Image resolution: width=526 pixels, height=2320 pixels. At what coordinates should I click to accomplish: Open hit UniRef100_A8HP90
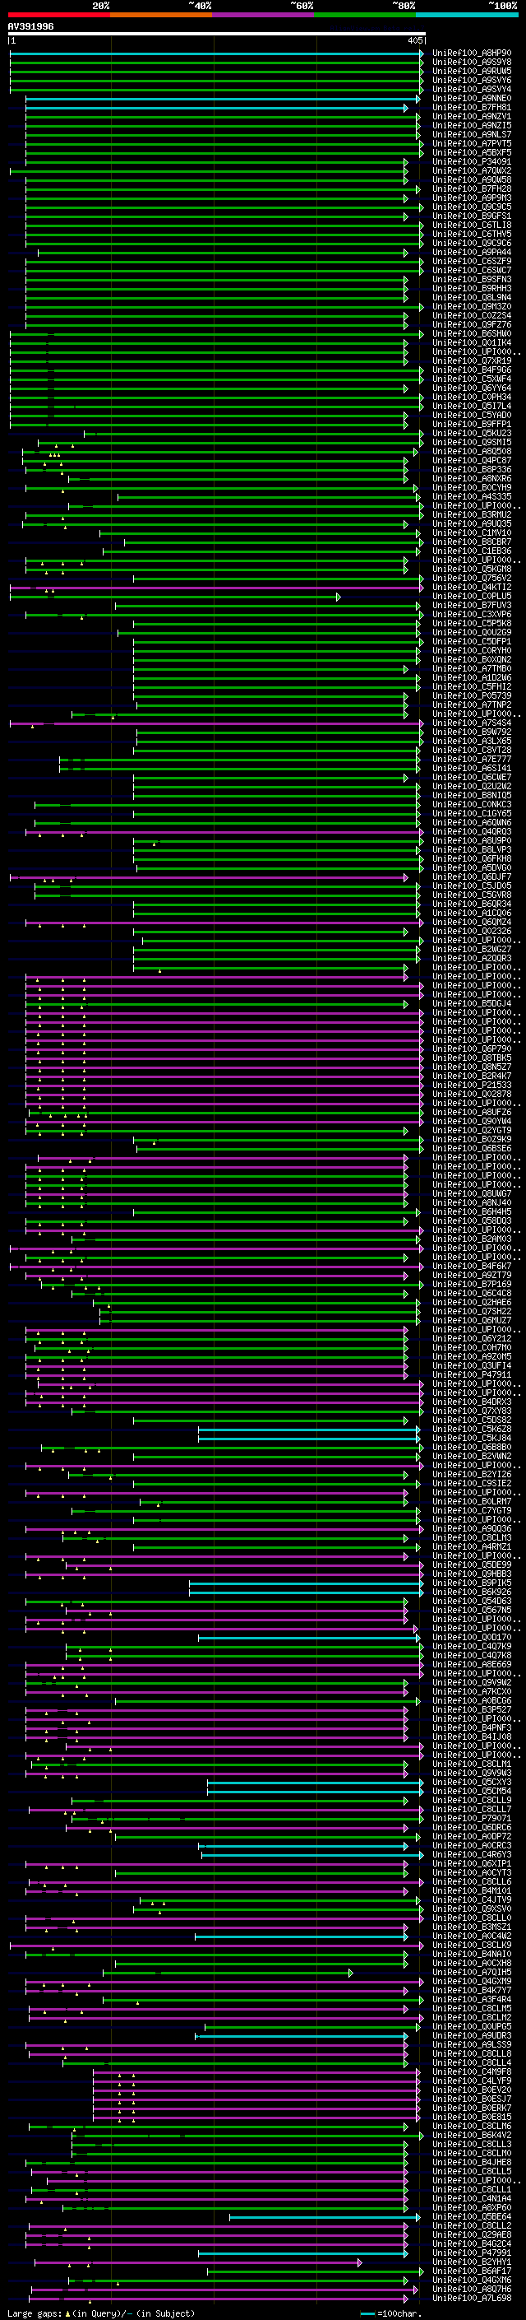point(471,54)
